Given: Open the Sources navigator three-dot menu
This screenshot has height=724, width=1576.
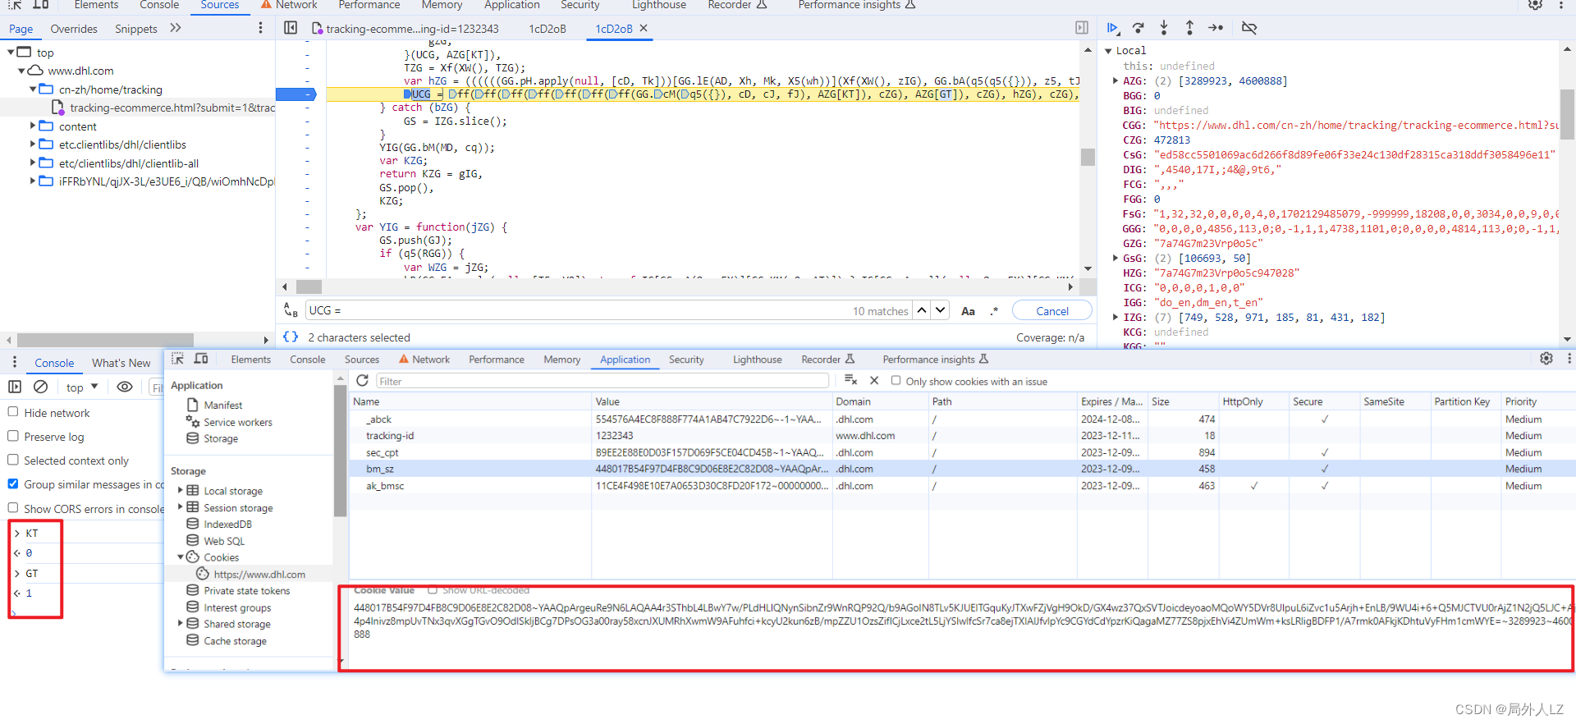Looking at the screenshot, I should [x=261, y=28].
